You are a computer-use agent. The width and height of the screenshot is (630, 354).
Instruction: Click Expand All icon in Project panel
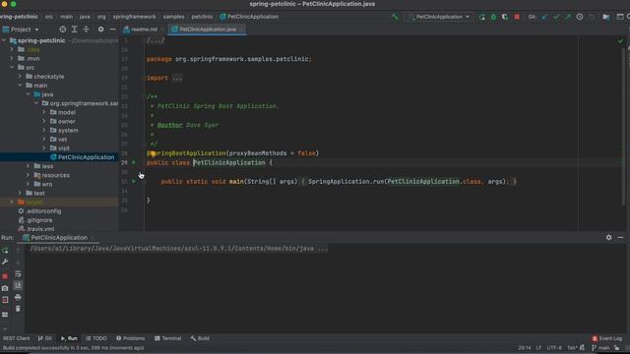75,29
